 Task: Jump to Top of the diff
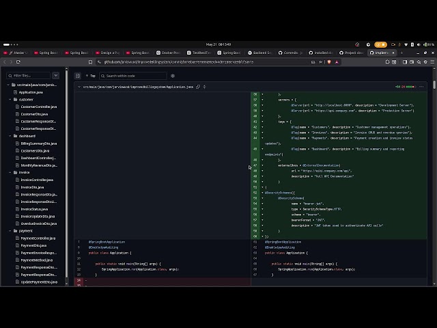pyautogui.click(x=91, y=76)
